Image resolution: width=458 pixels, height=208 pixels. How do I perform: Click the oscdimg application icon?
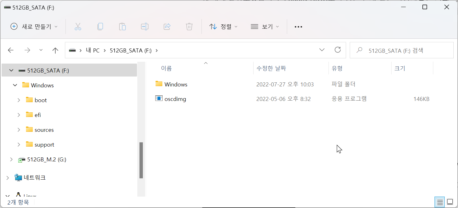tap(159, 98)
